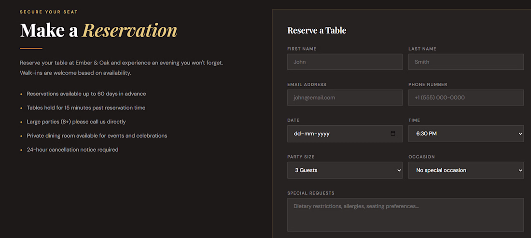Viewport: 531px width, 238px height.
Task: Open the Occasion dropdown
Action: pos(466,170)
